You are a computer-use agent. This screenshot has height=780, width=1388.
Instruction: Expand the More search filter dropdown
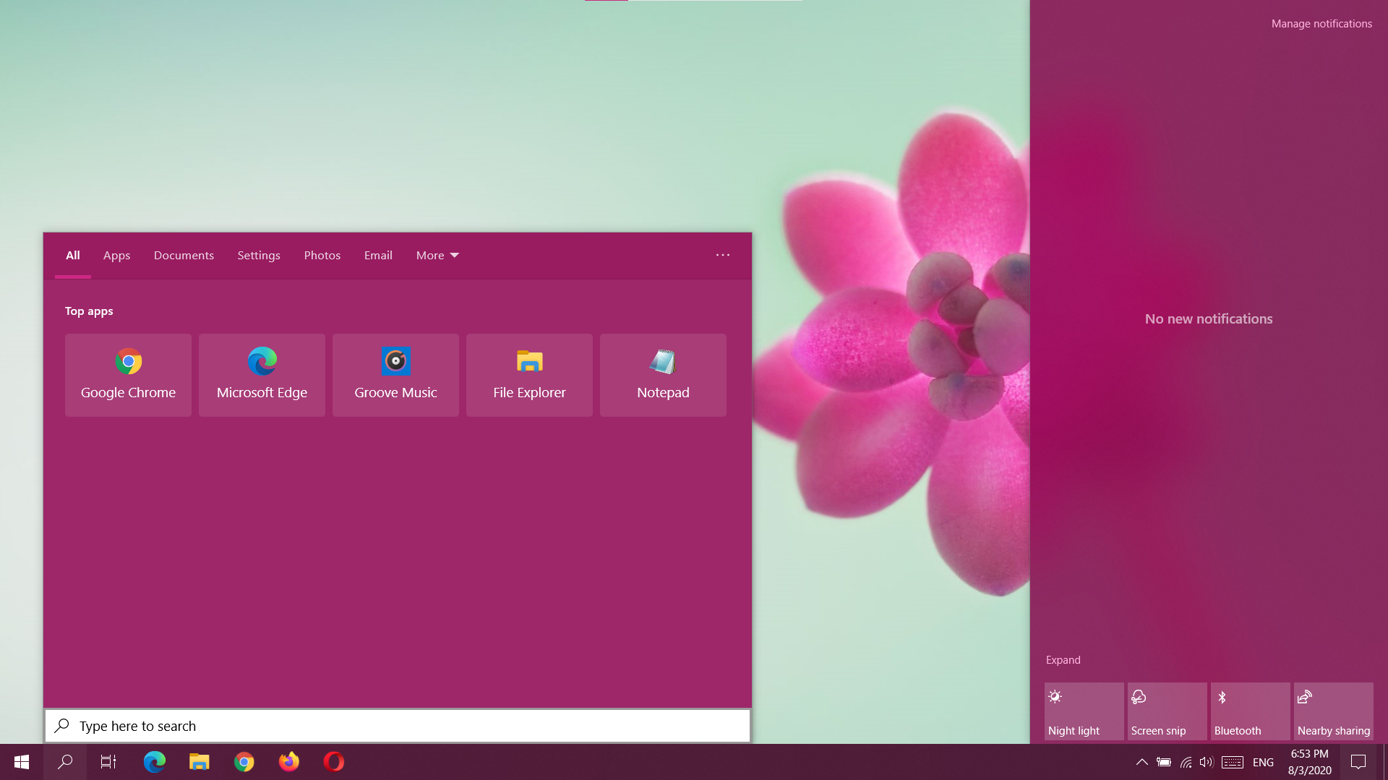[x=437, y=256]
